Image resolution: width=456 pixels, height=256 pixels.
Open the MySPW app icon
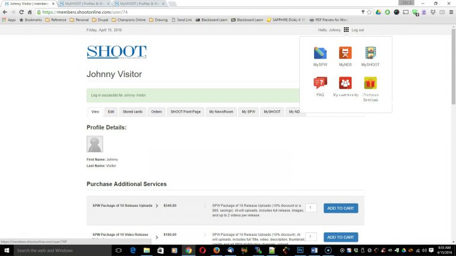tap(320, 53)
